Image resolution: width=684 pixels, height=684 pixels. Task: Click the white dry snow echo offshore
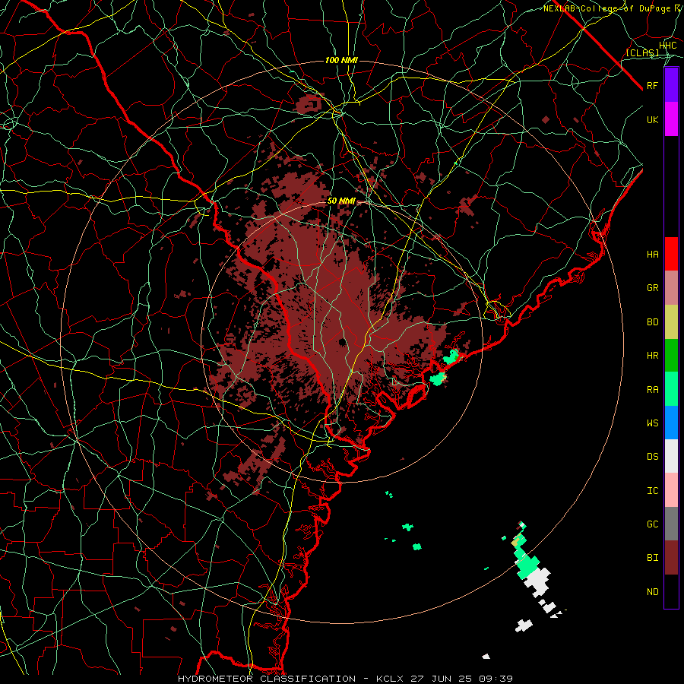538,582
